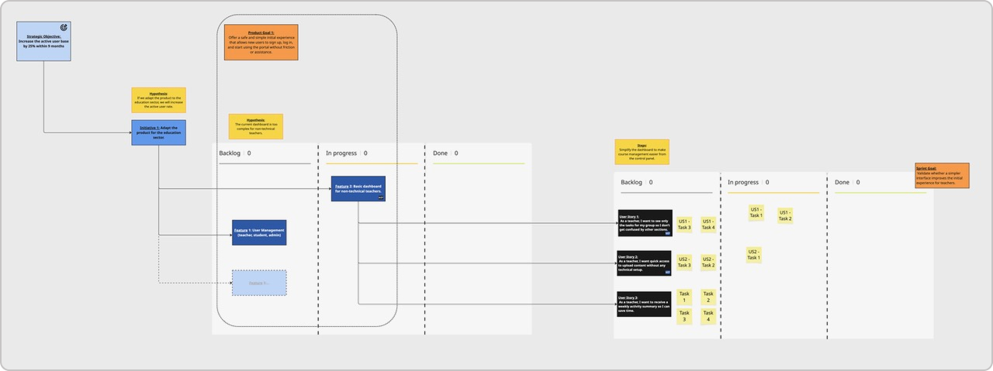The height and width of the screenshot is (371, 993).
Task: Select hypothesis note about adapting product to education
Action: click(158, 100)
